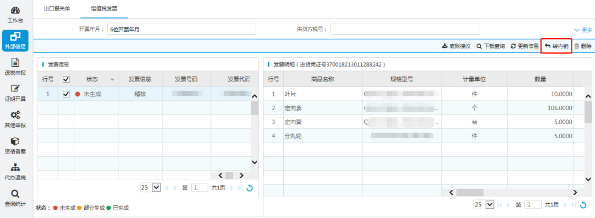
Task: Go to last page in 发票信息 pager
Action: coord(240,188)
